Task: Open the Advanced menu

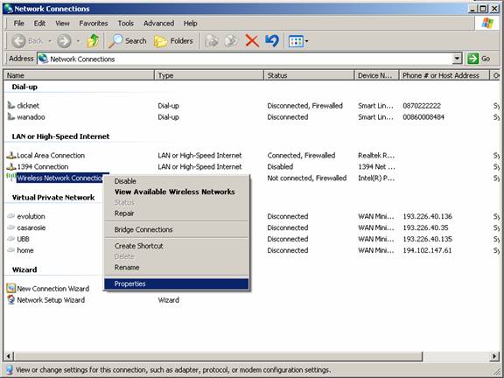Action: click(x=158, y=23)
